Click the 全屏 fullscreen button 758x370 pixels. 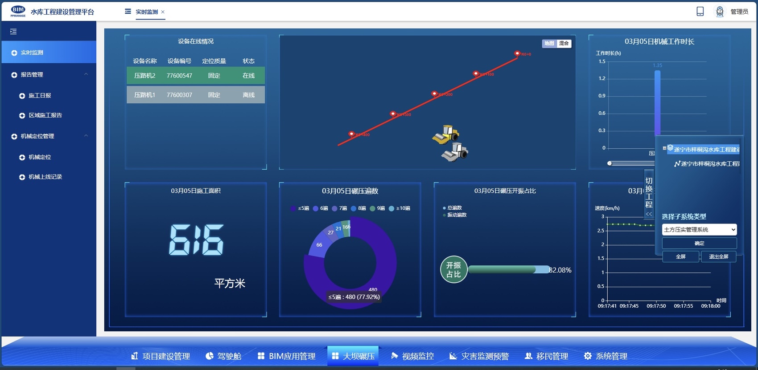point(680,257)
